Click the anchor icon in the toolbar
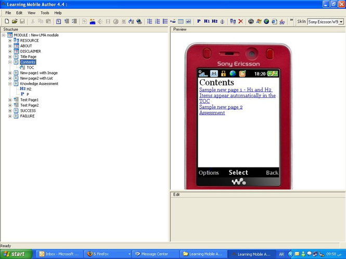The height and width of the screenshot is (259, 346). (222, 21)
